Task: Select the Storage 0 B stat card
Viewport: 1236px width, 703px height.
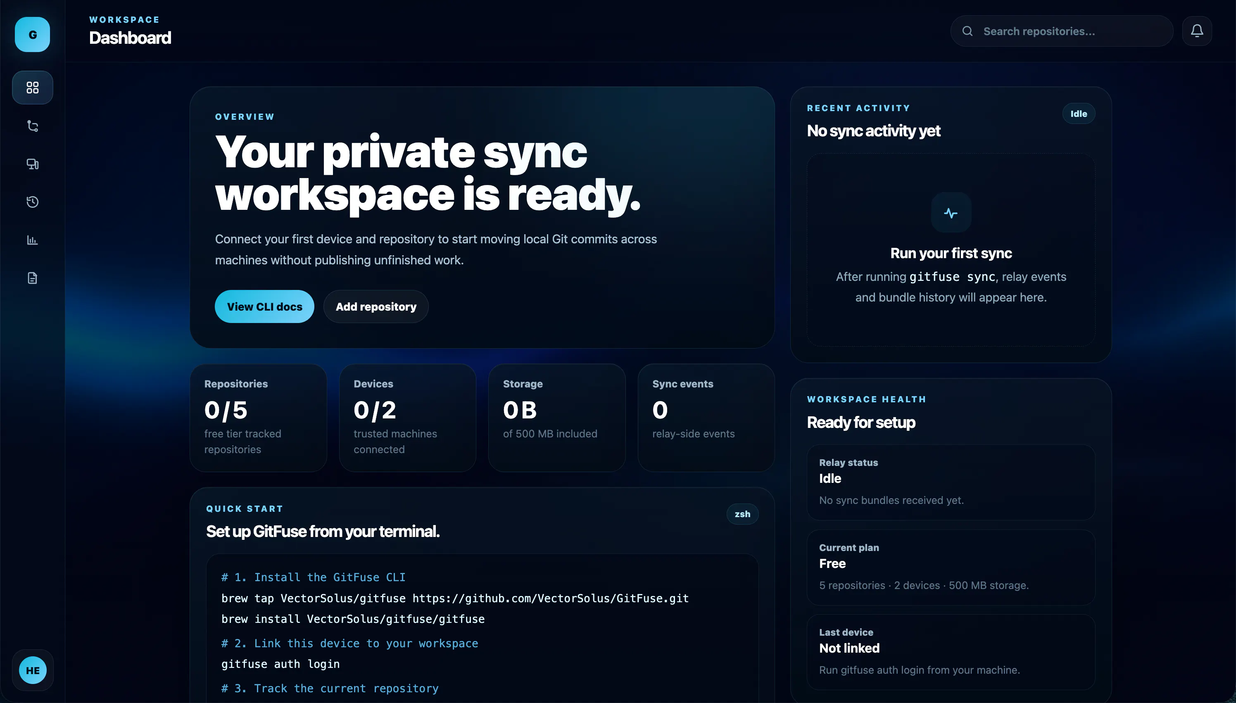Action: [x=557, y=418]
